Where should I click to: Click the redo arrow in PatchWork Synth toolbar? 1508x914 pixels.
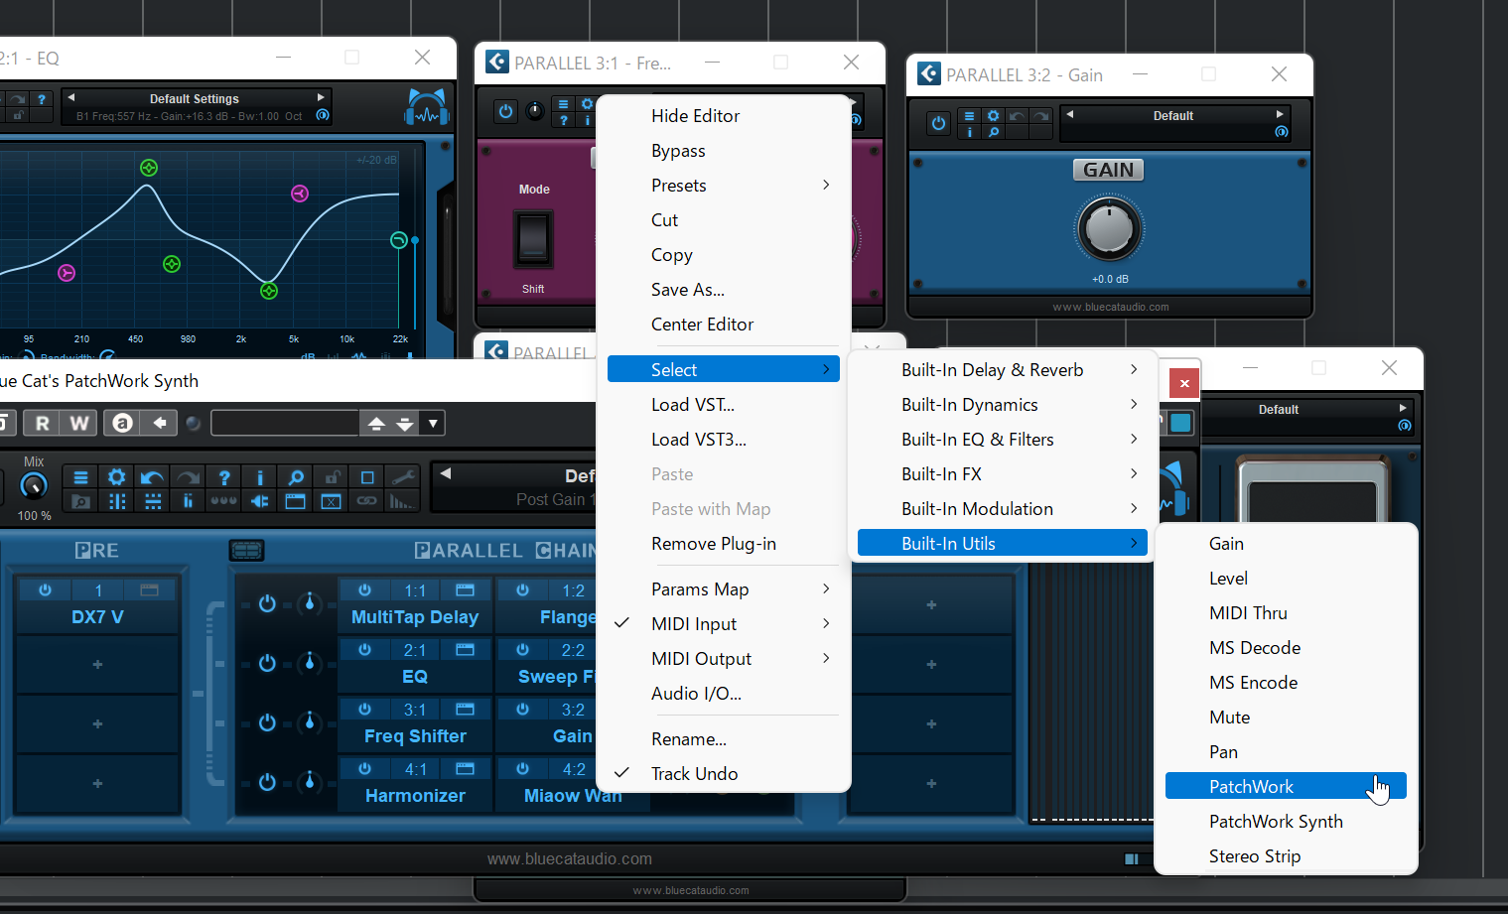click(x=188, y=477)
